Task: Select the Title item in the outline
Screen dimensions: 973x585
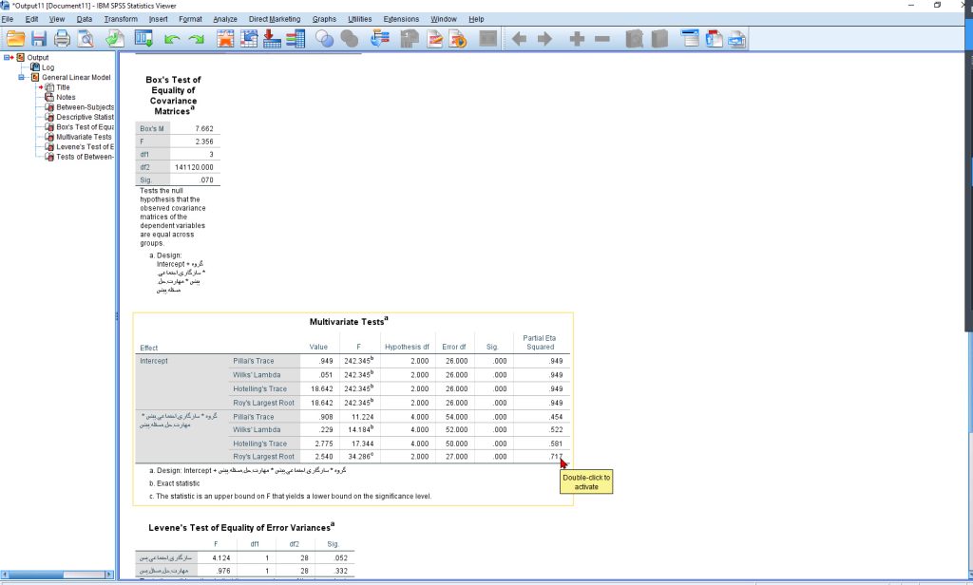Action: 64,87
